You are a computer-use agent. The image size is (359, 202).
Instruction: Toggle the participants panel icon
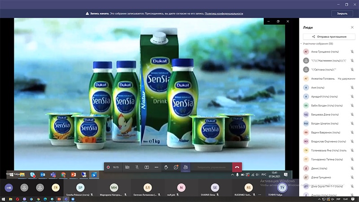coord(185,167)
